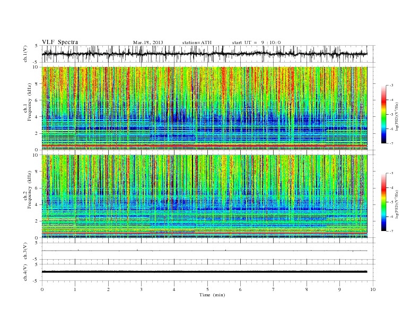420x325 pixels.
Task: Click the "ch.3(V)" axis label
Action: [25, 251]
